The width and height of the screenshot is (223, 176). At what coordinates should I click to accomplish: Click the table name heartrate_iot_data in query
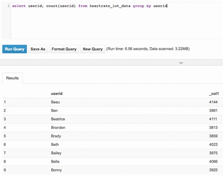pos(110,6)
